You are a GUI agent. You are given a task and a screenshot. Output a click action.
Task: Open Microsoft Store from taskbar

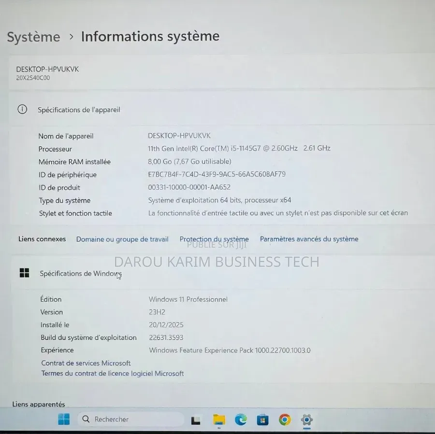click(x=262, y=420)
